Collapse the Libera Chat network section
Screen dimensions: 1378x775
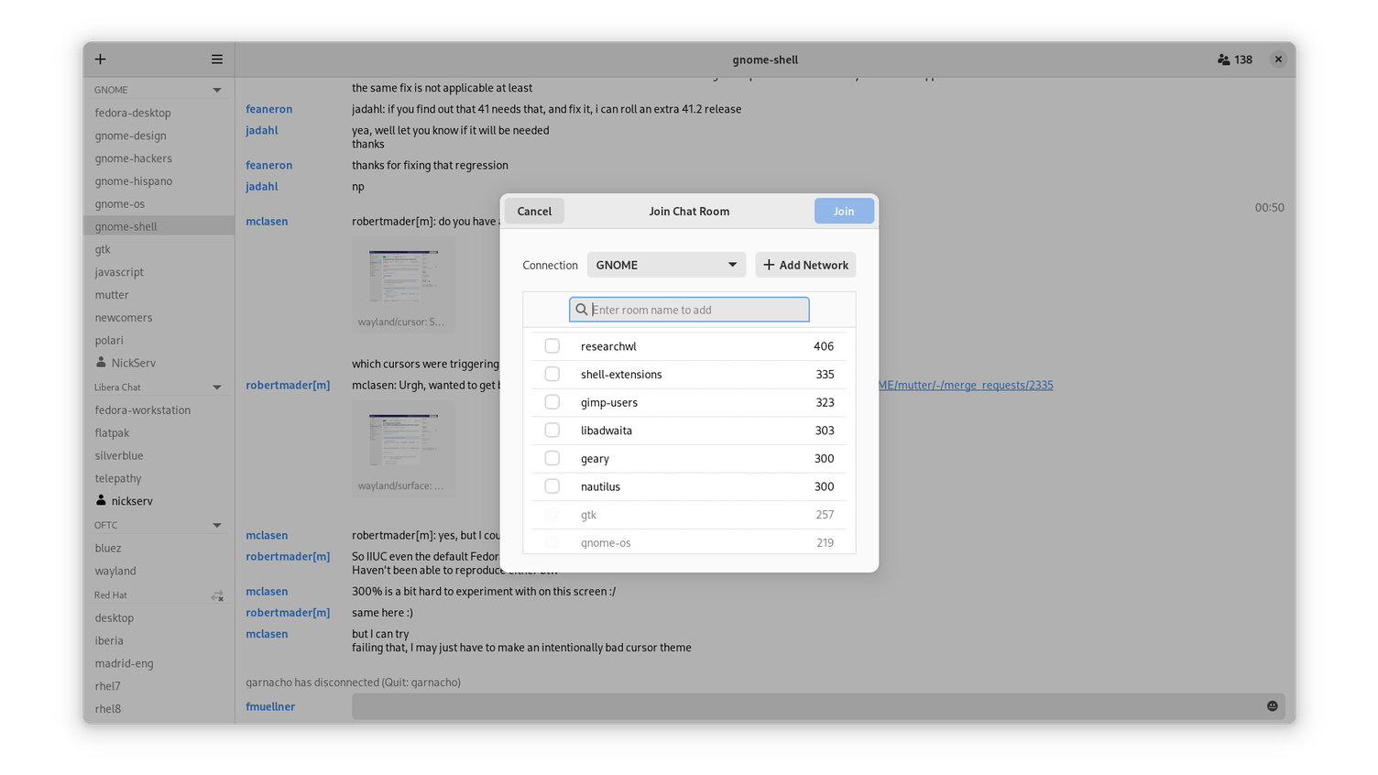pos(217,387)
